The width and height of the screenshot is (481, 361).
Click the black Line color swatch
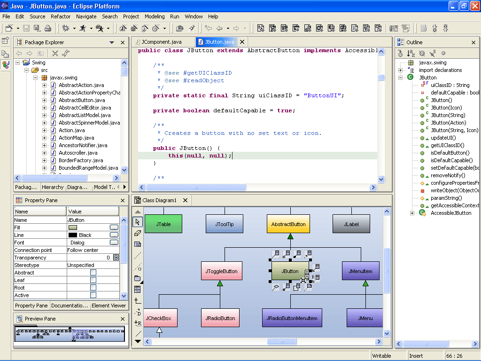click(73, 235)
